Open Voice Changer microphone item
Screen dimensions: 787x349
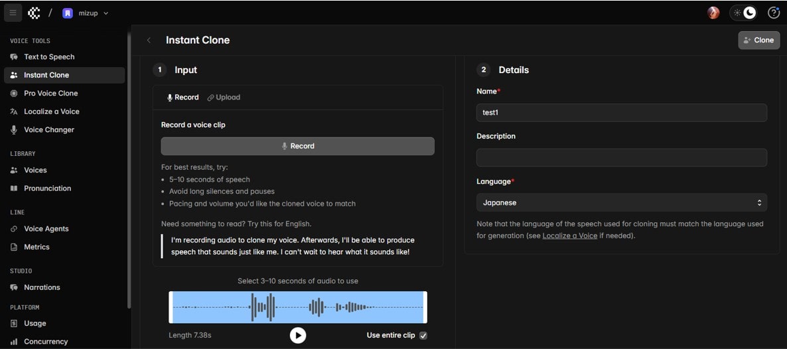pos(49,130)
